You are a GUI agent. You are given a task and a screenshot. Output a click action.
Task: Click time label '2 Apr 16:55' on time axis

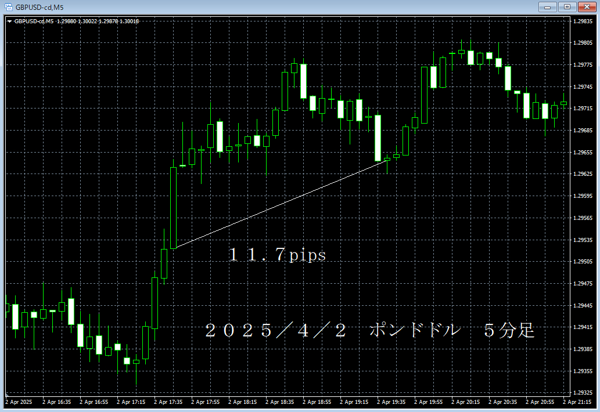point(94,402)
